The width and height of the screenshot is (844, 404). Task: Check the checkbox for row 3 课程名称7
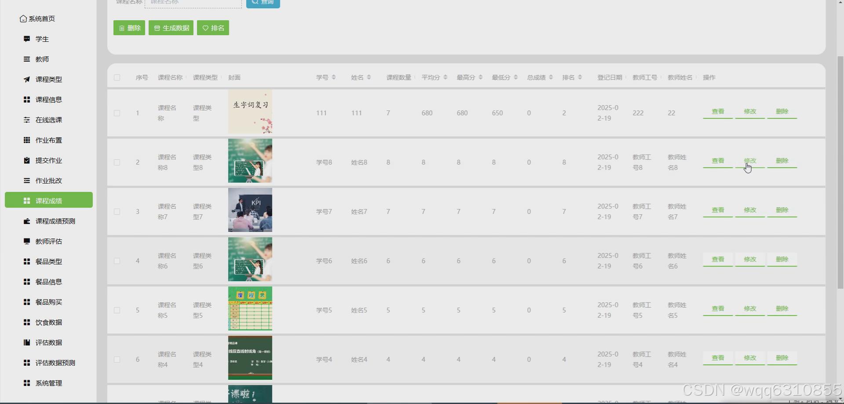tap(117, 212)
